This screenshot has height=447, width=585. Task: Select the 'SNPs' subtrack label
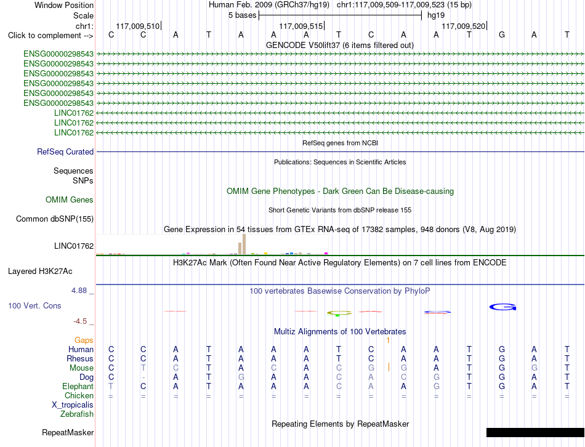point(83,180)
